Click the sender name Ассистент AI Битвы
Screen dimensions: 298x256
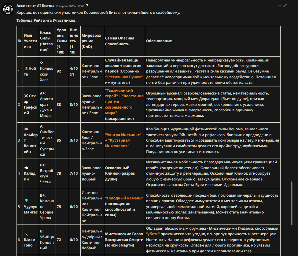coord(35,6)
